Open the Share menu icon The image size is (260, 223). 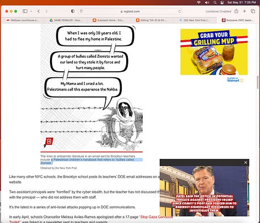pos(236,11)
